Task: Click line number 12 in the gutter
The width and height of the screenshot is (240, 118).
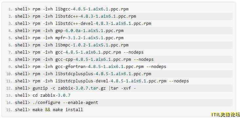Action: [x=9, y=88]
